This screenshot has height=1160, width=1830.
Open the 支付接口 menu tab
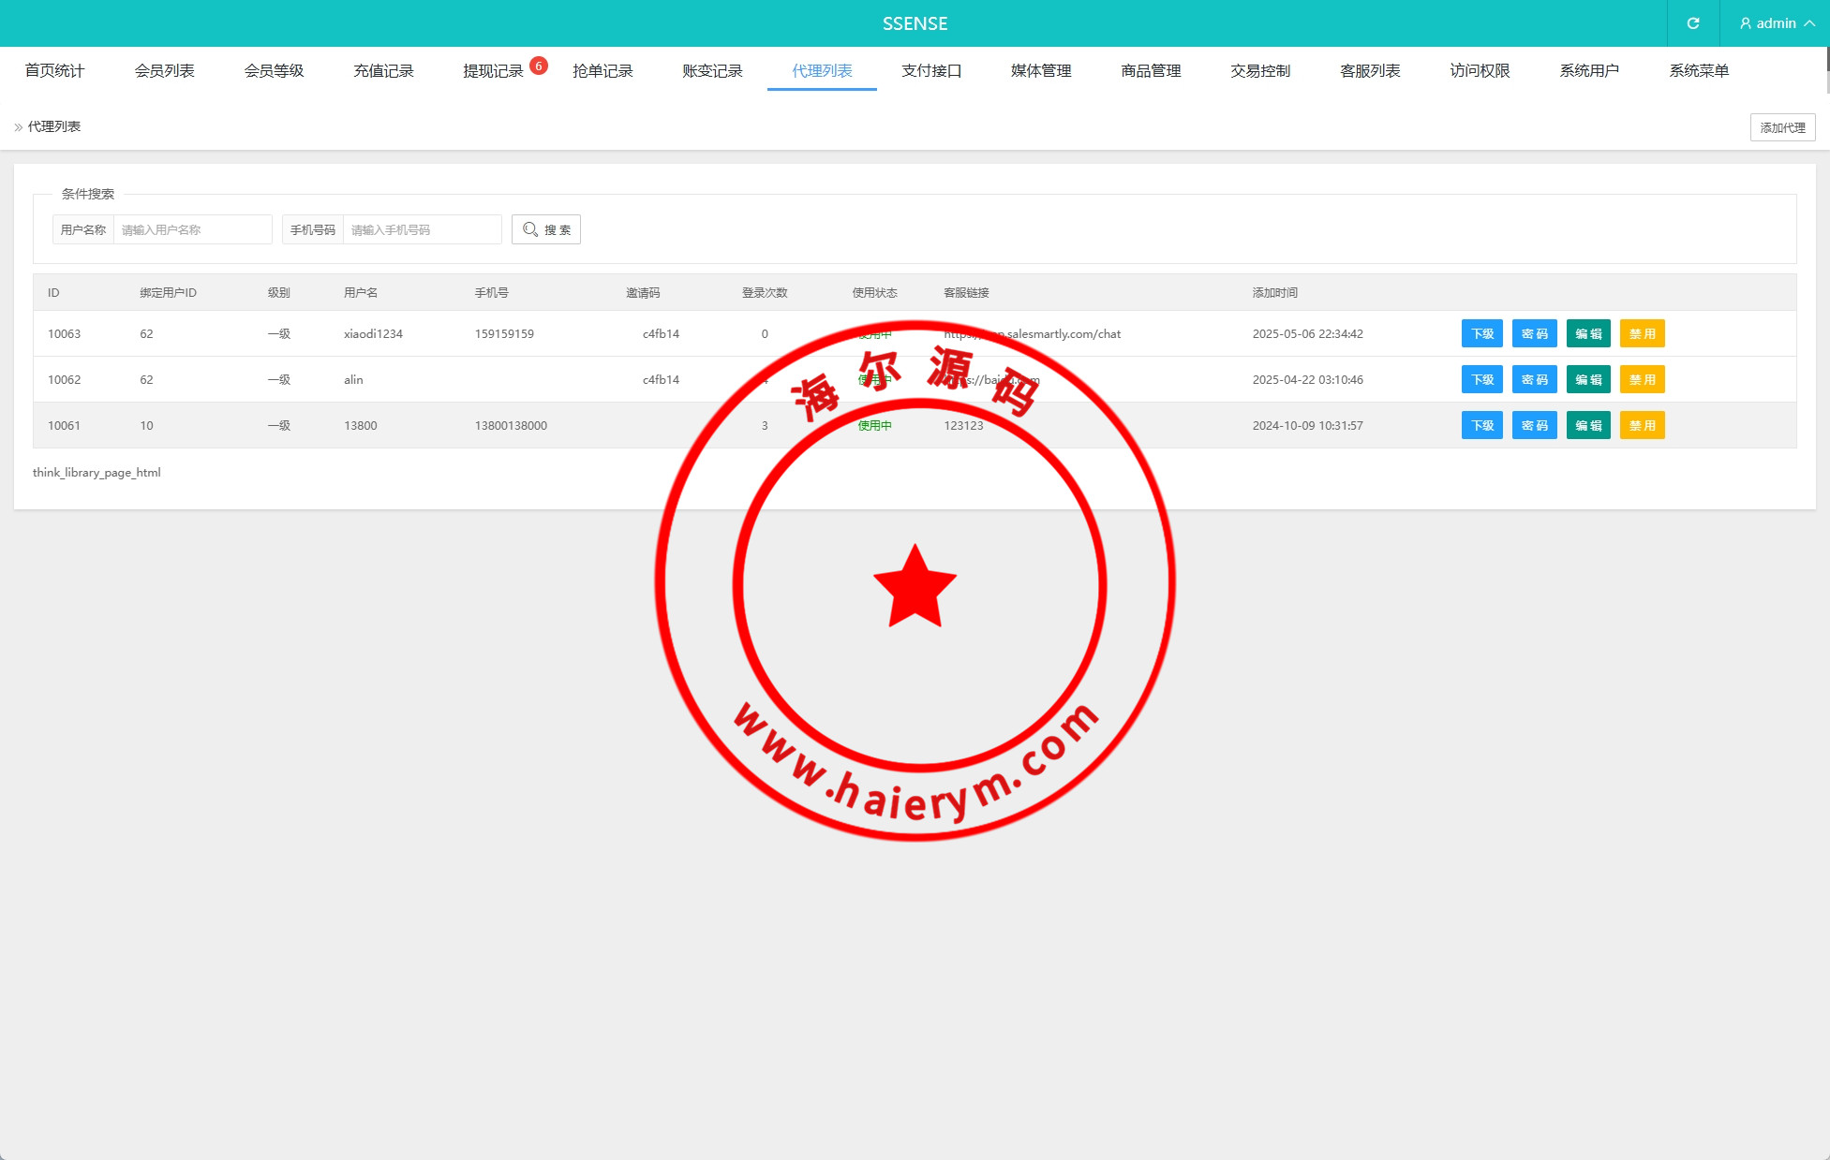click(931, 71)
